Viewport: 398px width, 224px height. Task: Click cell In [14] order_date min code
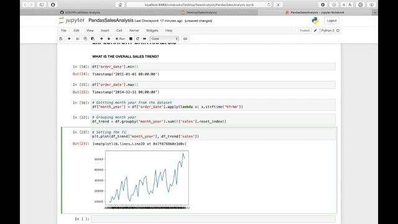tap(213, 67)
